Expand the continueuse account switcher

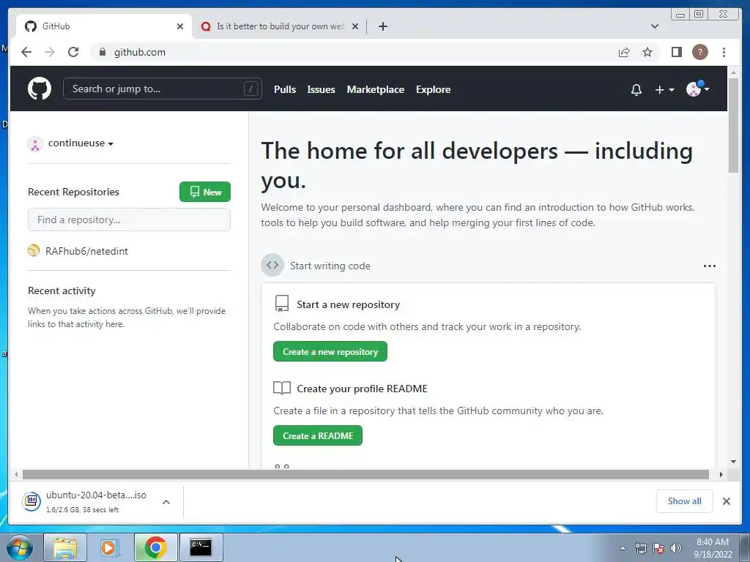(81, 143)
